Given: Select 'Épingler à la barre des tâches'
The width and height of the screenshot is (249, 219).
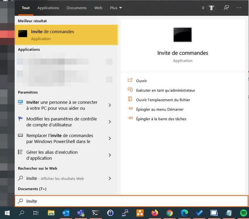Looking at the screenshot, I should point(161,119).
